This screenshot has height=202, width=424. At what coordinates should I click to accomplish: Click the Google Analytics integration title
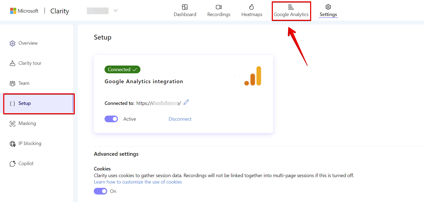point(144,81)
